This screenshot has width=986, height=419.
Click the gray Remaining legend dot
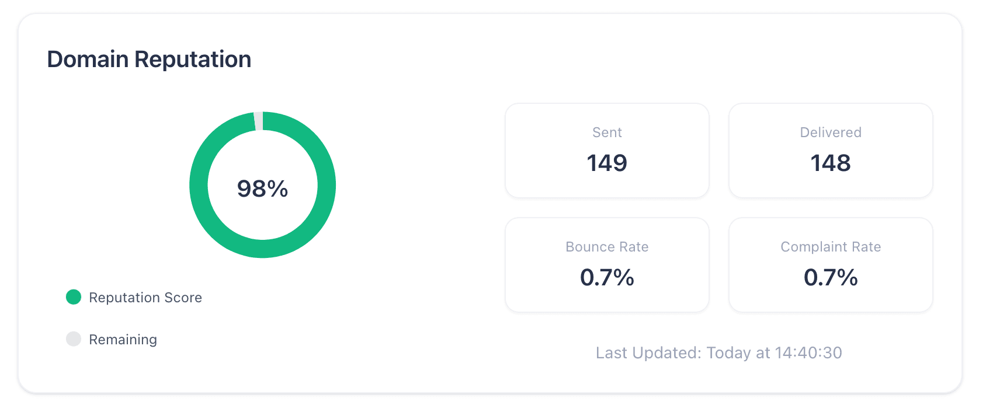74,339
